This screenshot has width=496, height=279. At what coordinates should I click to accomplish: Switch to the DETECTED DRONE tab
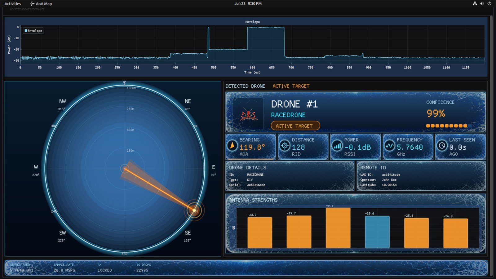[x=245, y=86]
